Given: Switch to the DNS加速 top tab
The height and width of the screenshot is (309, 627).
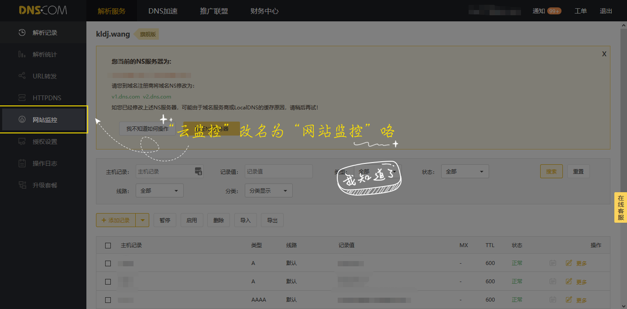Looking at the screenshot, I should (163, 11).
